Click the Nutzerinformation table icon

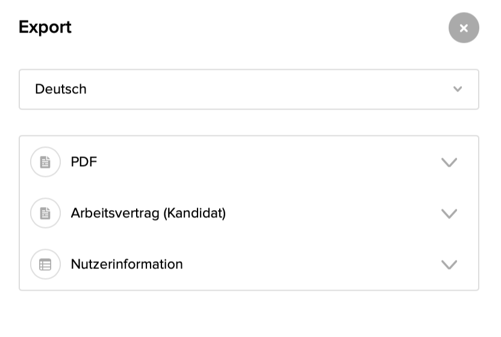45,264
